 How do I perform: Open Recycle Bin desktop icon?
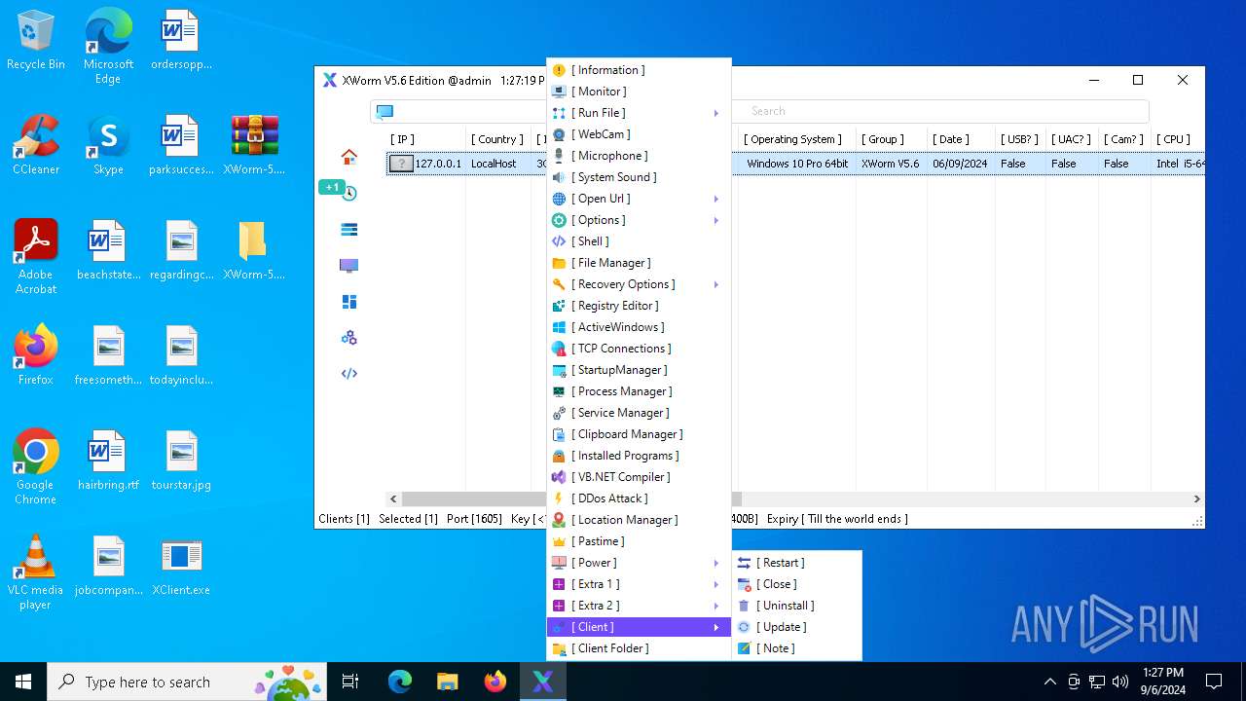click(x=36, y=40)
